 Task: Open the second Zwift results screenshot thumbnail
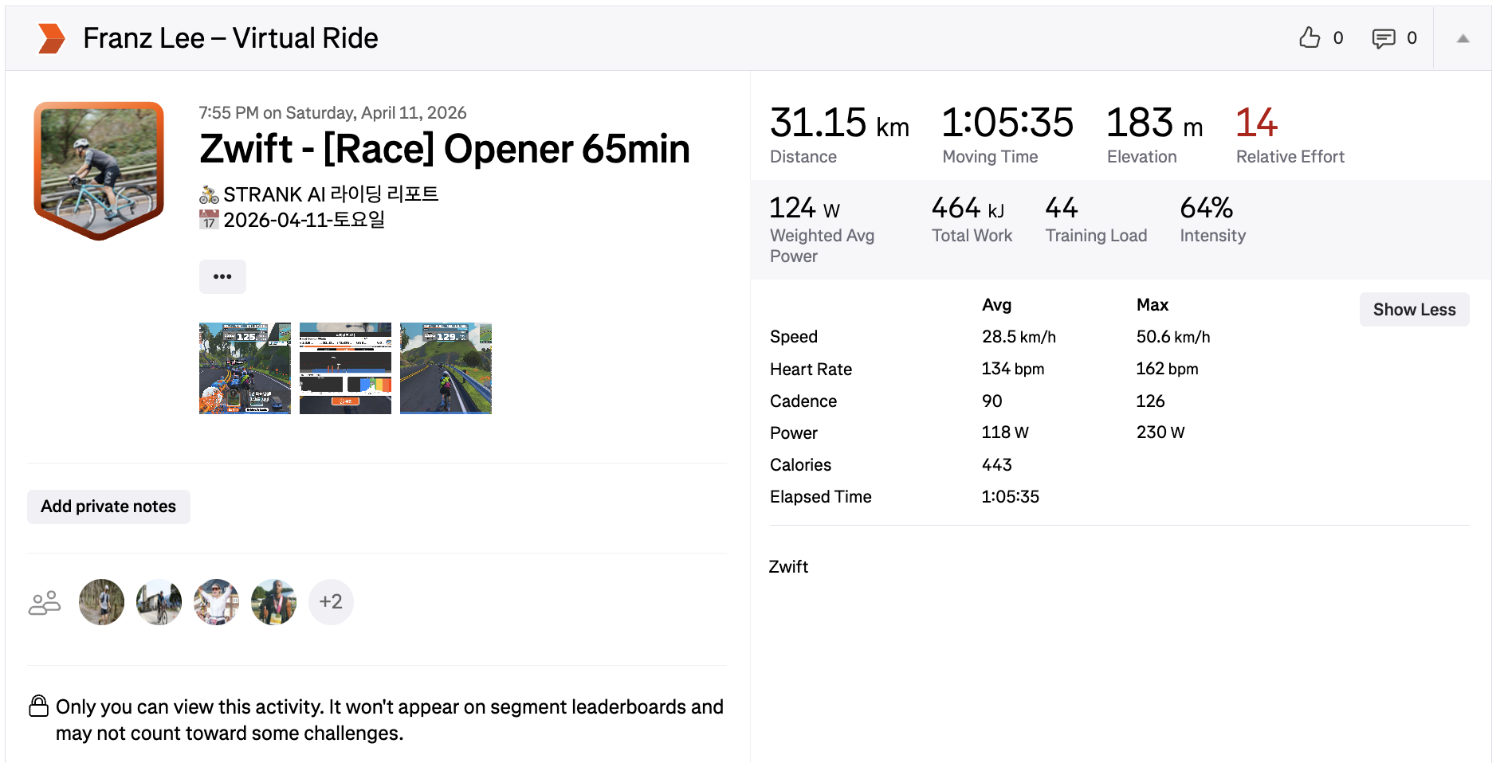click(345, 368)
